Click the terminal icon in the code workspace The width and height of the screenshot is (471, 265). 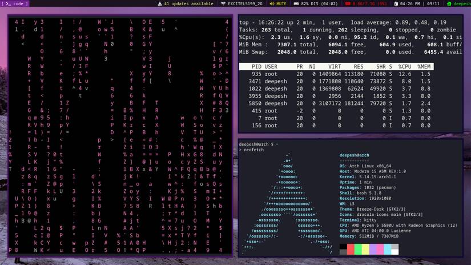pyautogui.click(x=8, y=3)
